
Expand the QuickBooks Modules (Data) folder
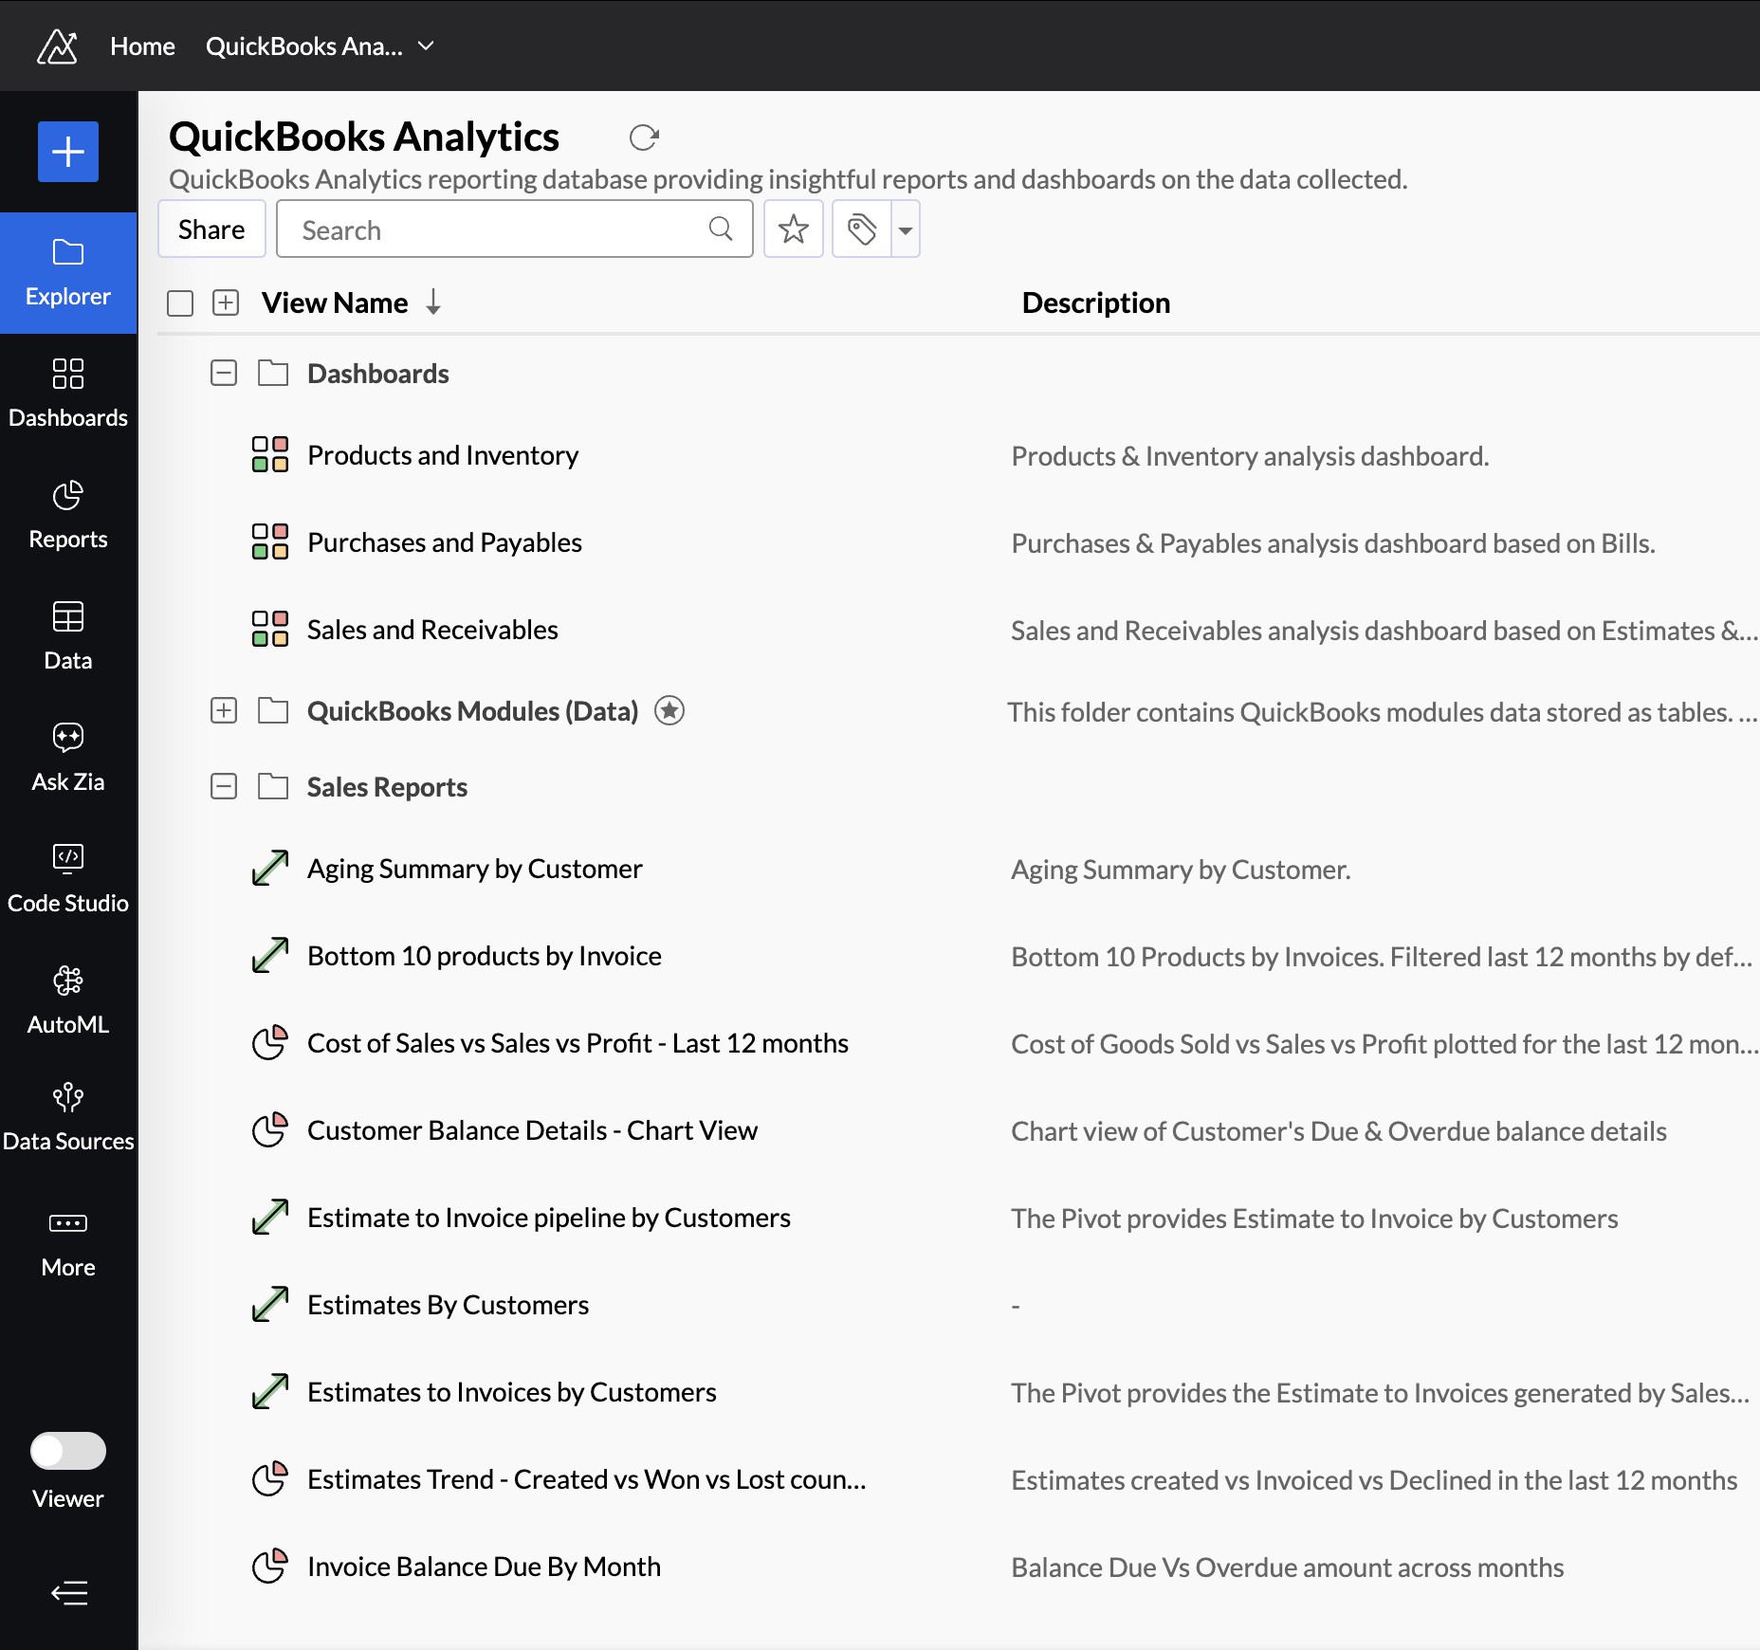coord(224,710)
